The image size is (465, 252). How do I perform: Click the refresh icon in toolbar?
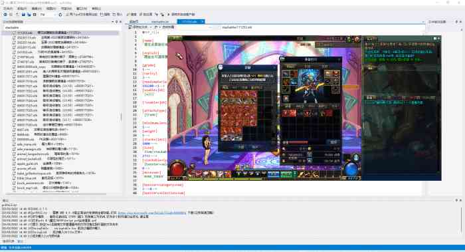60,14
